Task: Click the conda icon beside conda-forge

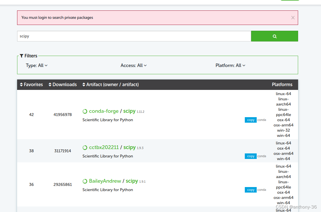Action: point(85,111)
